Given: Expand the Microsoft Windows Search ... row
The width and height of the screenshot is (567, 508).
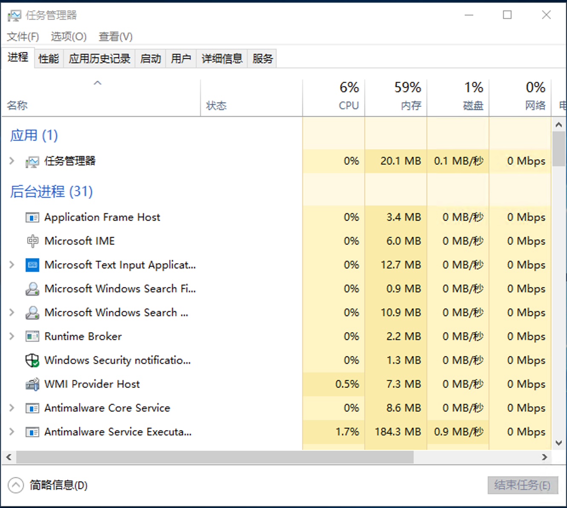Looking at the screenshot, I should pos(12,313).
